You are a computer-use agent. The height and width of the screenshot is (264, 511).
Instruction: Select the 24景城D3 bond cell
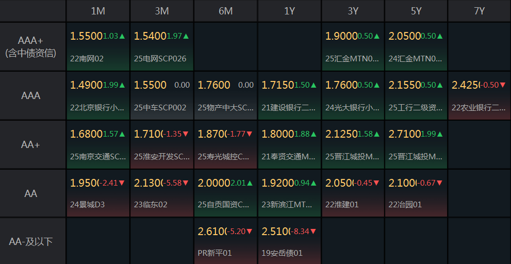coord(97,193)
